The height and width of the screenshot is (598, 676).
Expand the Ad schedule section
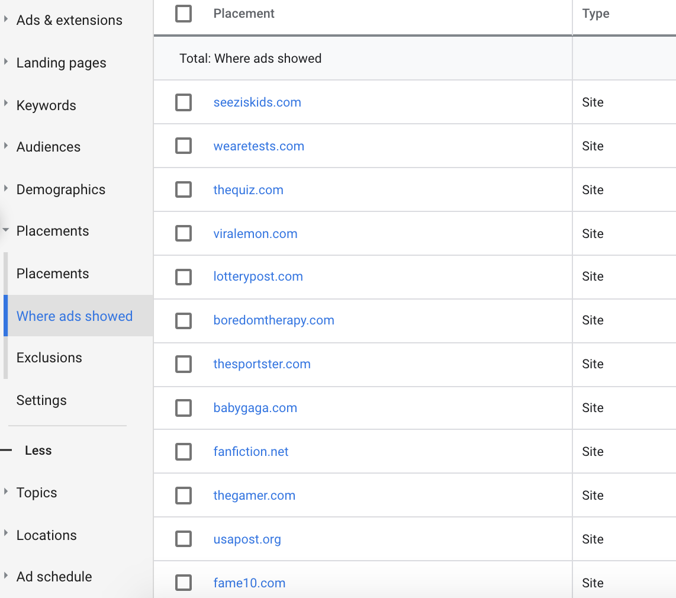click(x=6, y=576)
